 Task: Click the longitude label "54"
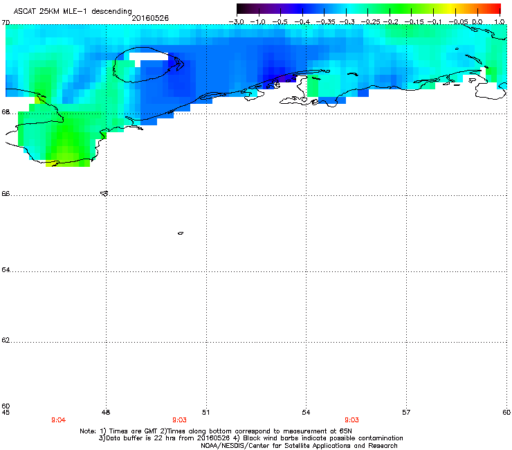click(x=306, y=413)
